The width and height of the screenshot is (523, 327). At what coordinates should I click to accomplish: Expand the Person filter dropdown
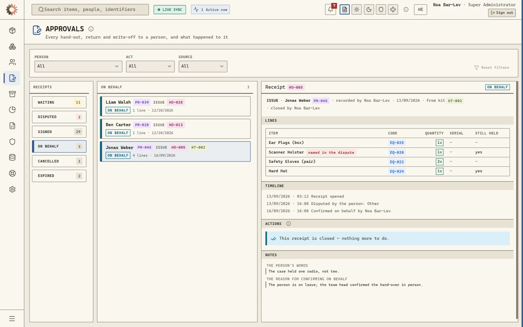[x=78, y=66]
